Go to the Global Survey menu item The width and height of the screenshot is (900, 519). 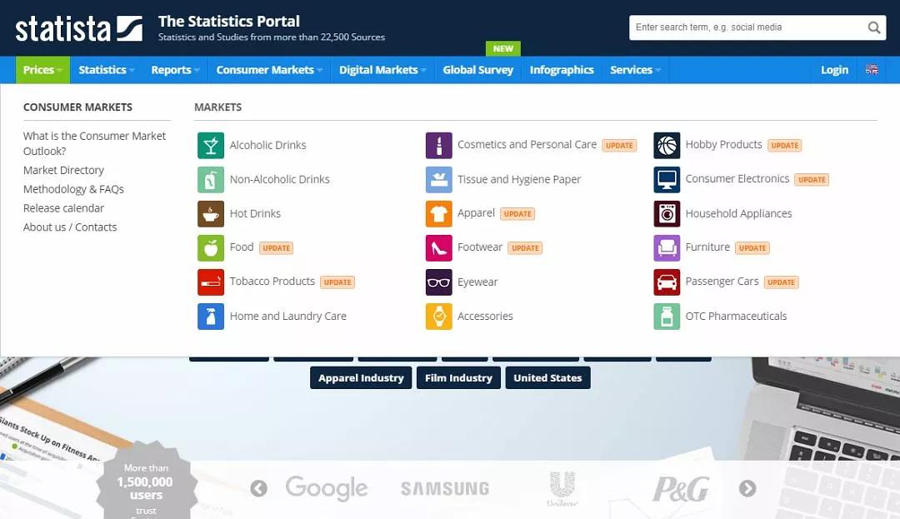tap(478, 70)
